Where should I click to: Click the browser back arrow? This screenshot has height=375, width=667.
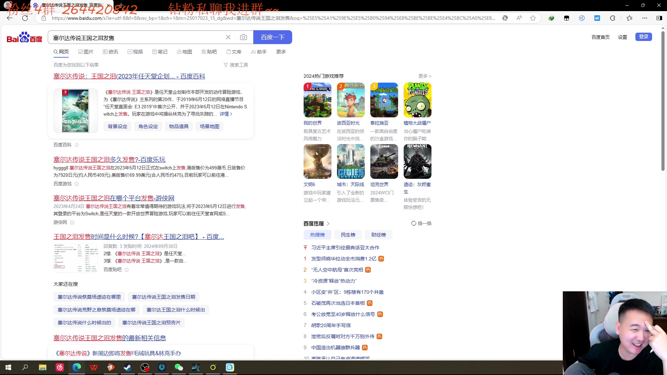(10, 18)
